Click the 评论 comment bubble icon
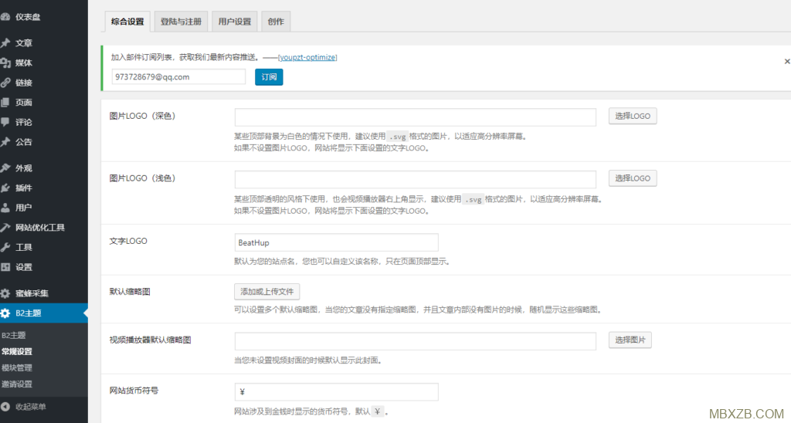The height and width of the screenshot is (423, 791). [5, 122]
